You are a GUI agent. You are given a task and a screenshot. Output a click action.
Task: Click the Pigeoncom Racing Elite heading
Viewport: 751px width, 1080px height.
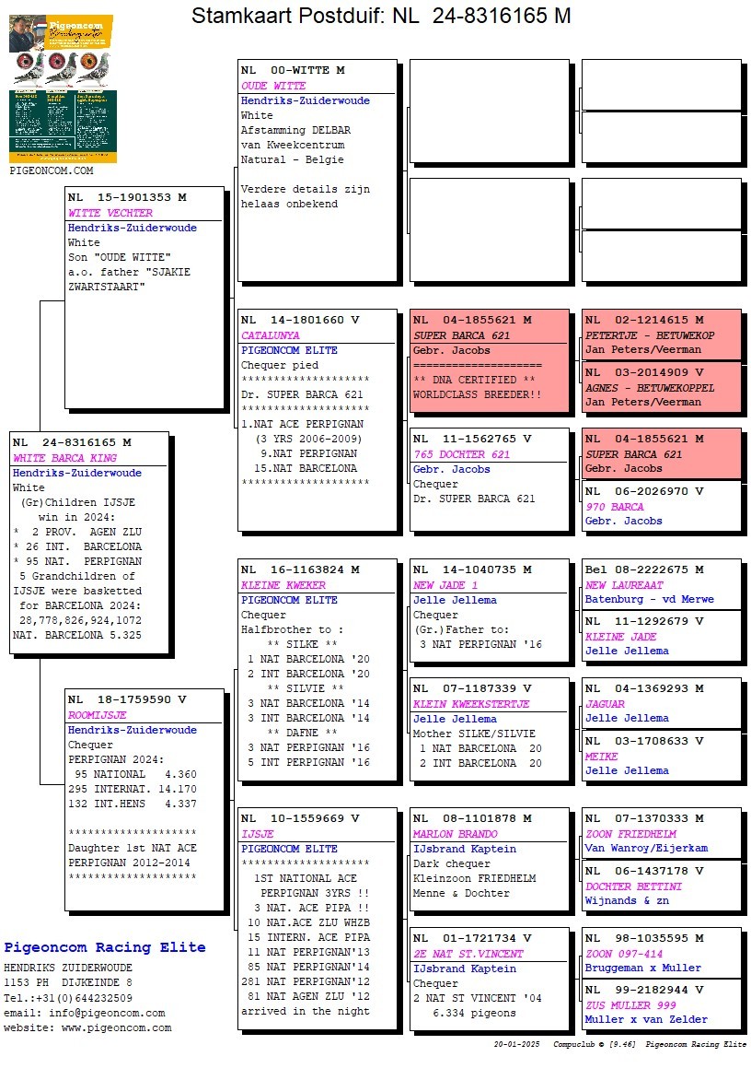pos(105,947)
